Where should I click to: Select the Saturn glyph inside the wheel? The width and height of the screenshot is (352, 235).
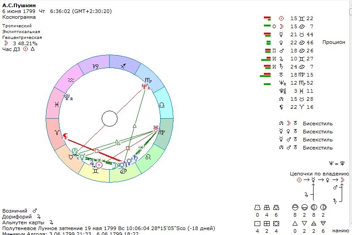pos(135,158)
